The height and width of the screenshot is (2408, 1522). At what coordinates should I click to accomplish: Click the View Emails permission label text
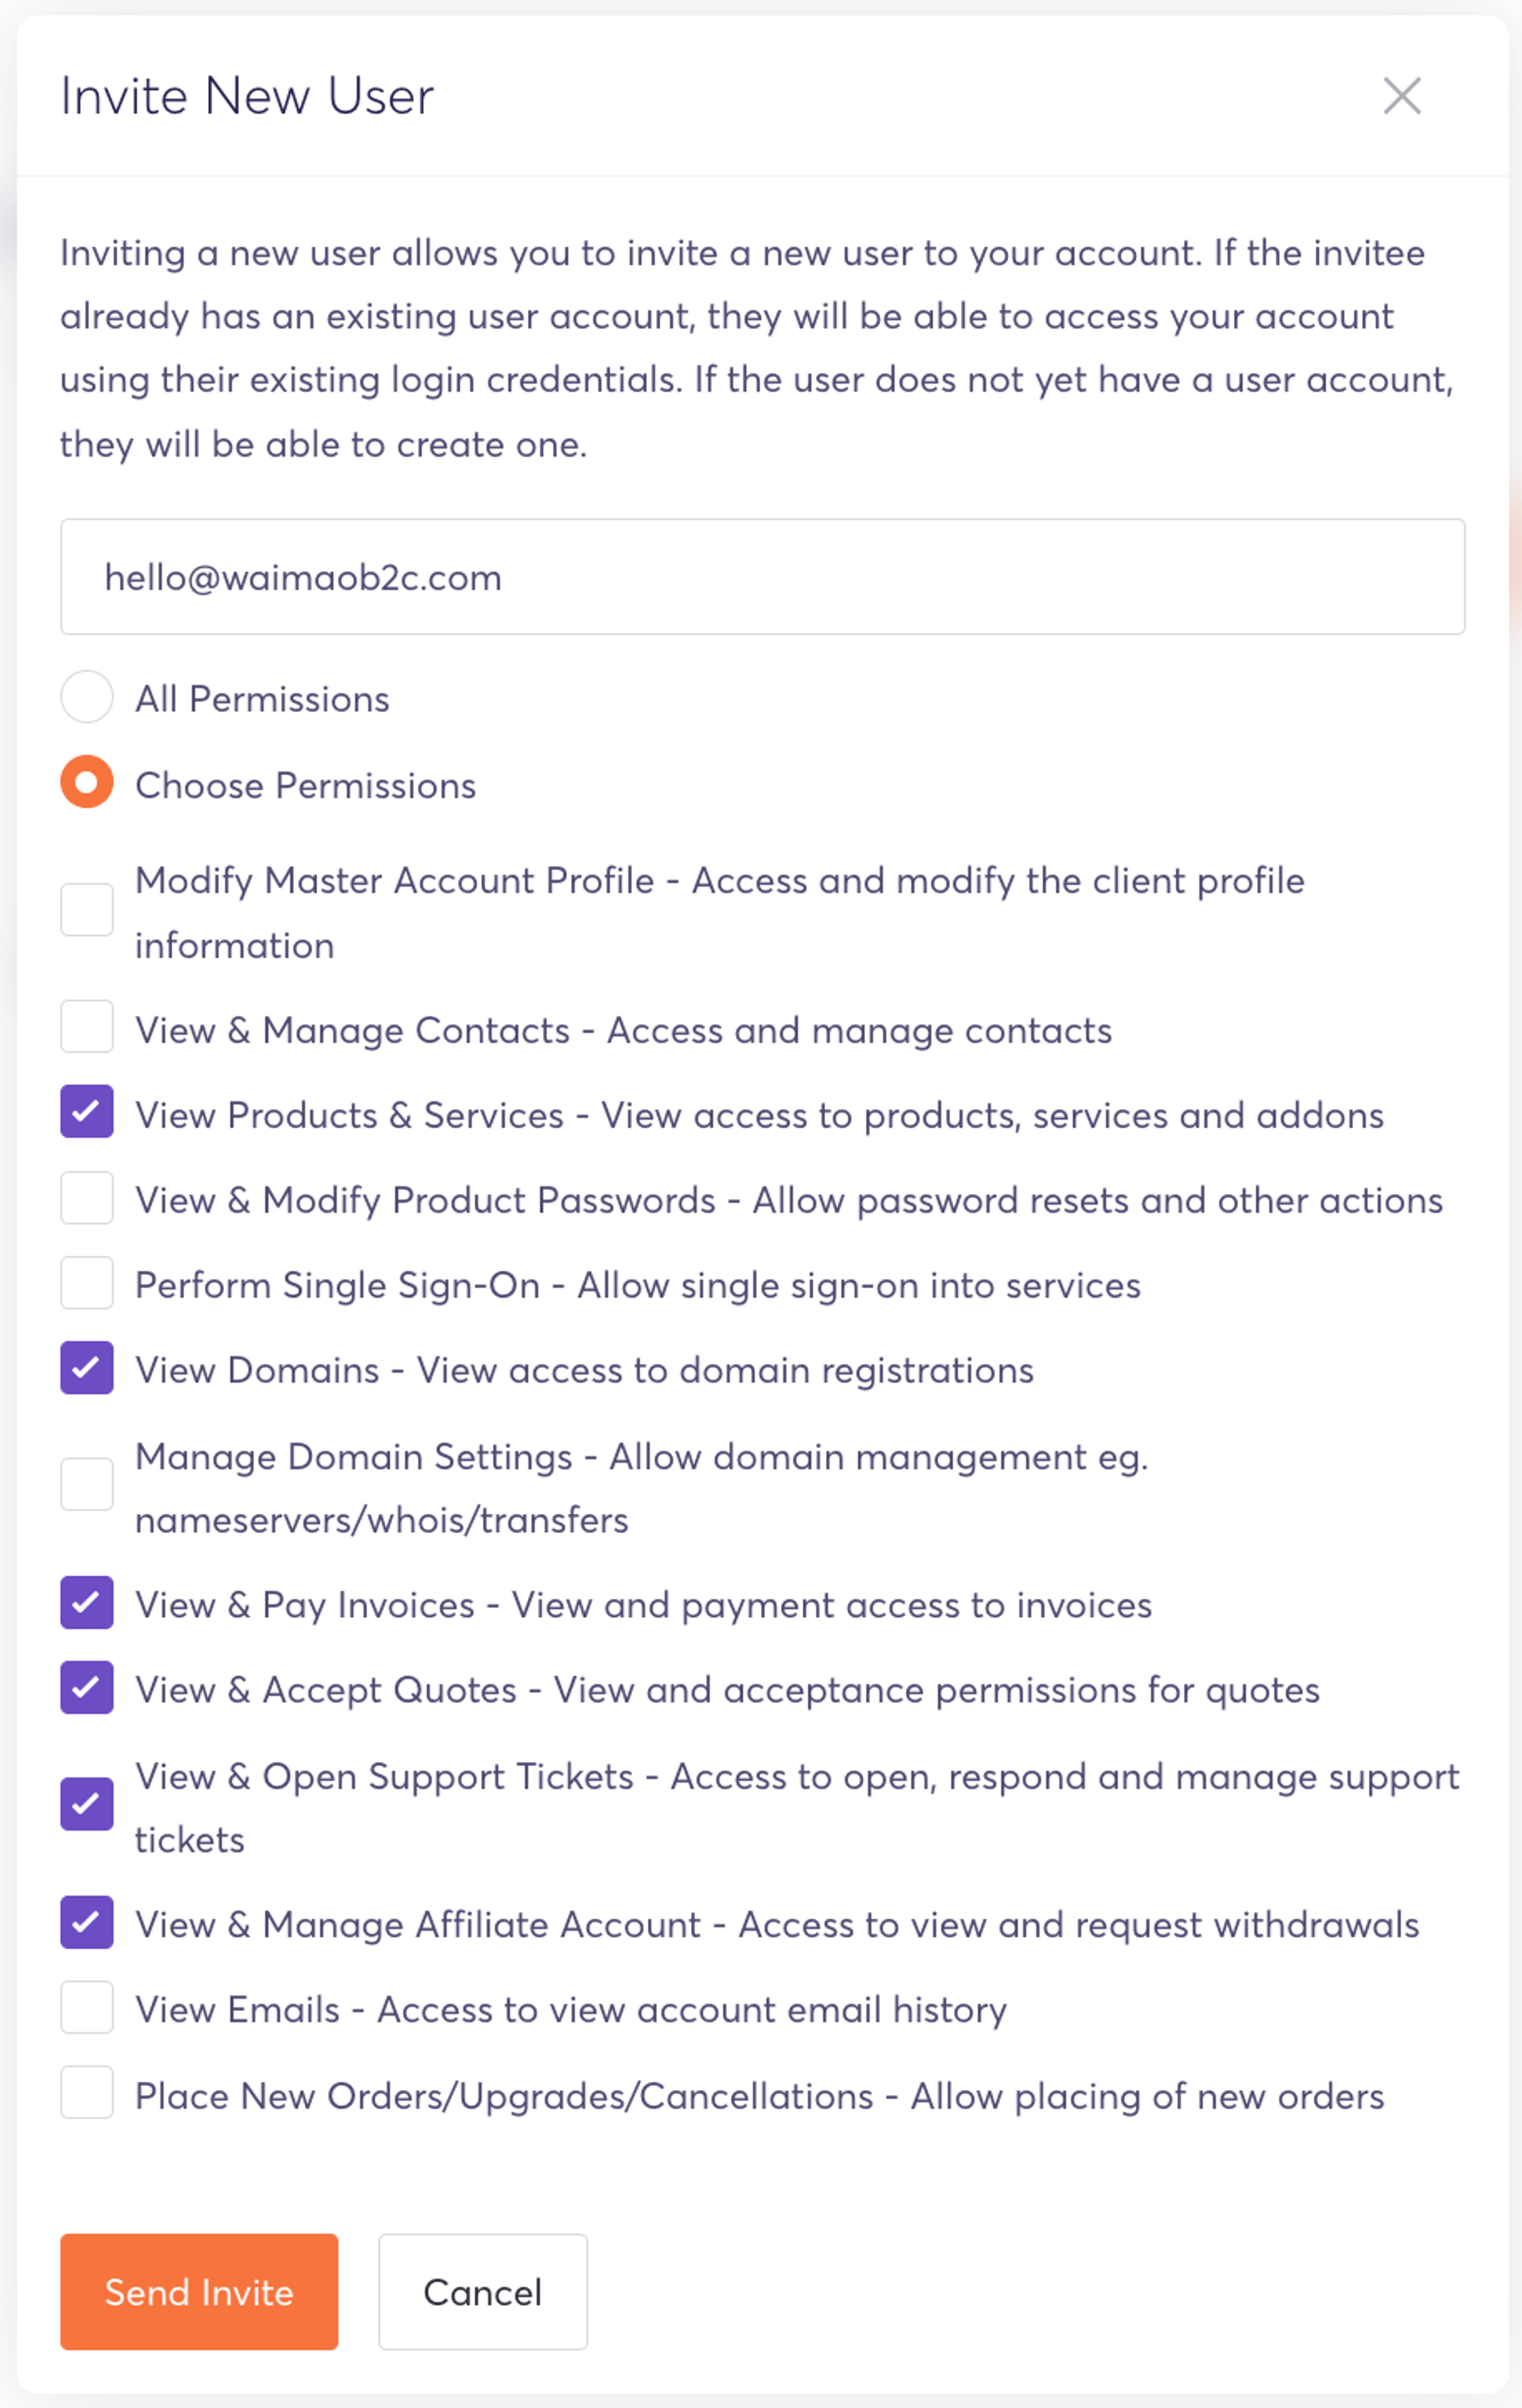(x=570, y=2010)
